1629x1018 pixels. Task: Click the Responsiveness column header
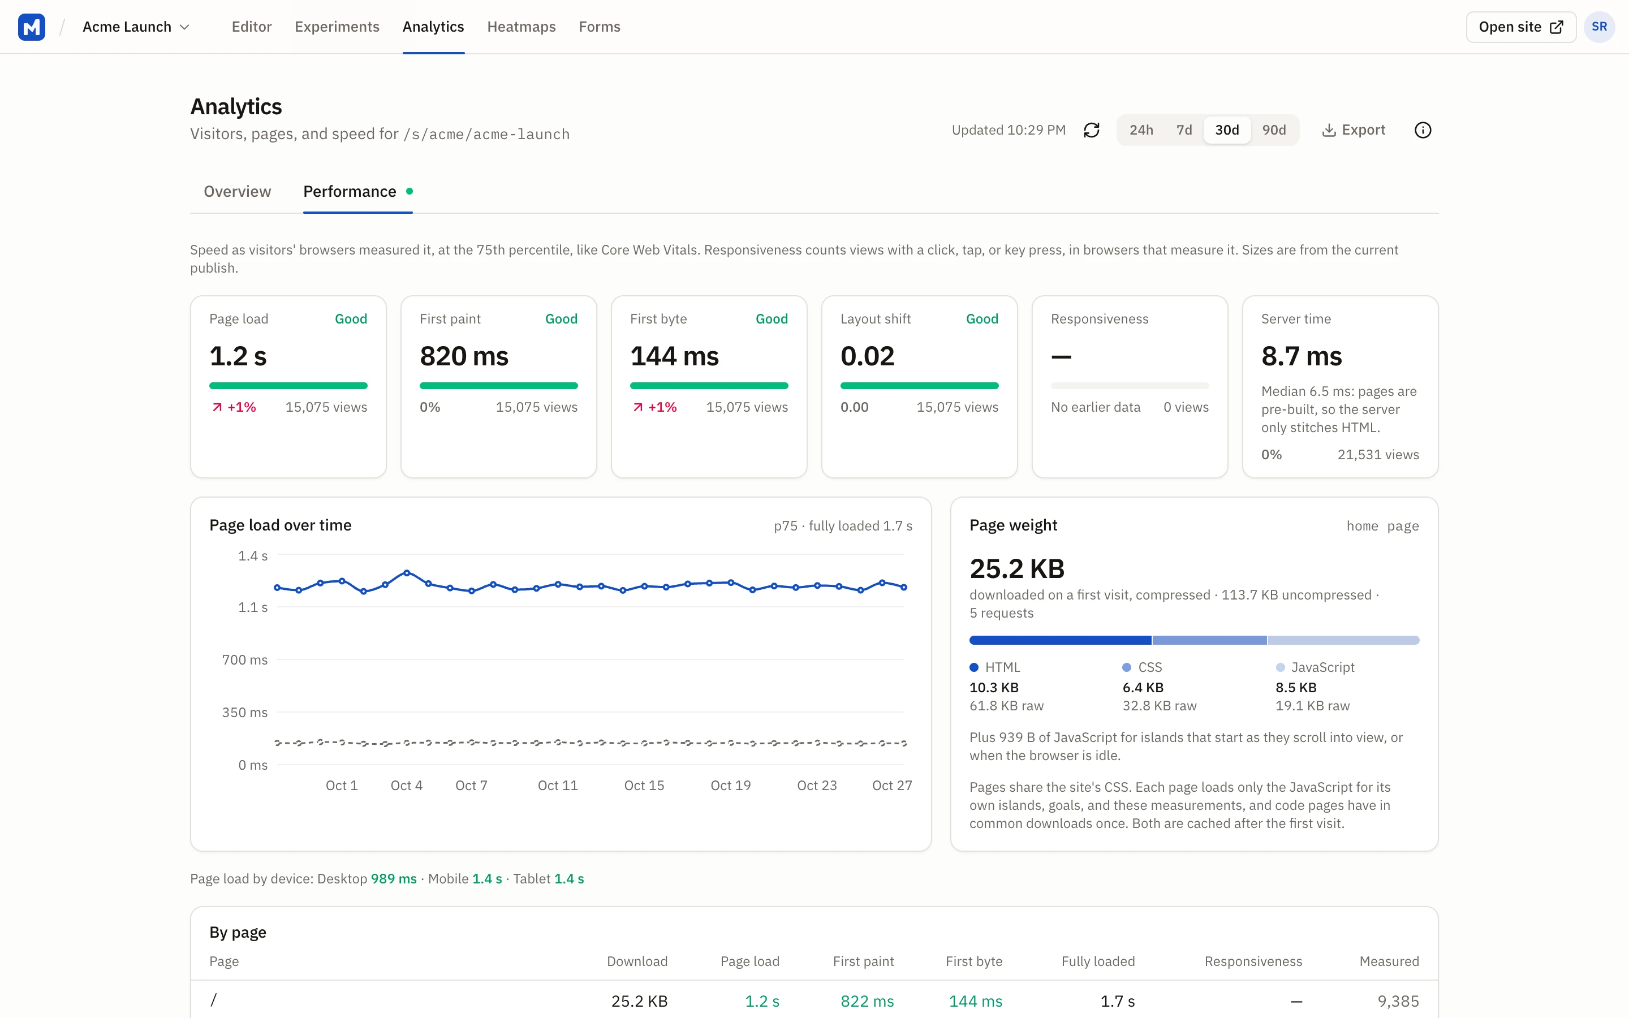pyautogui.click(x=1253, y=961)
